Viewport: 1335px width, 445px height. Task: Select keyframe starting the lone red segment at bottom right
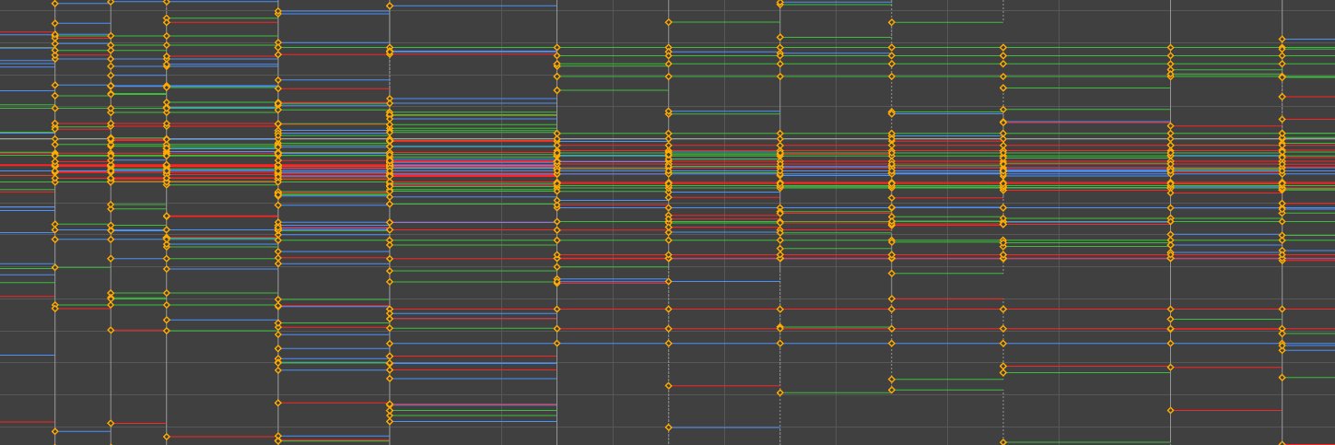coord(1171,410)
